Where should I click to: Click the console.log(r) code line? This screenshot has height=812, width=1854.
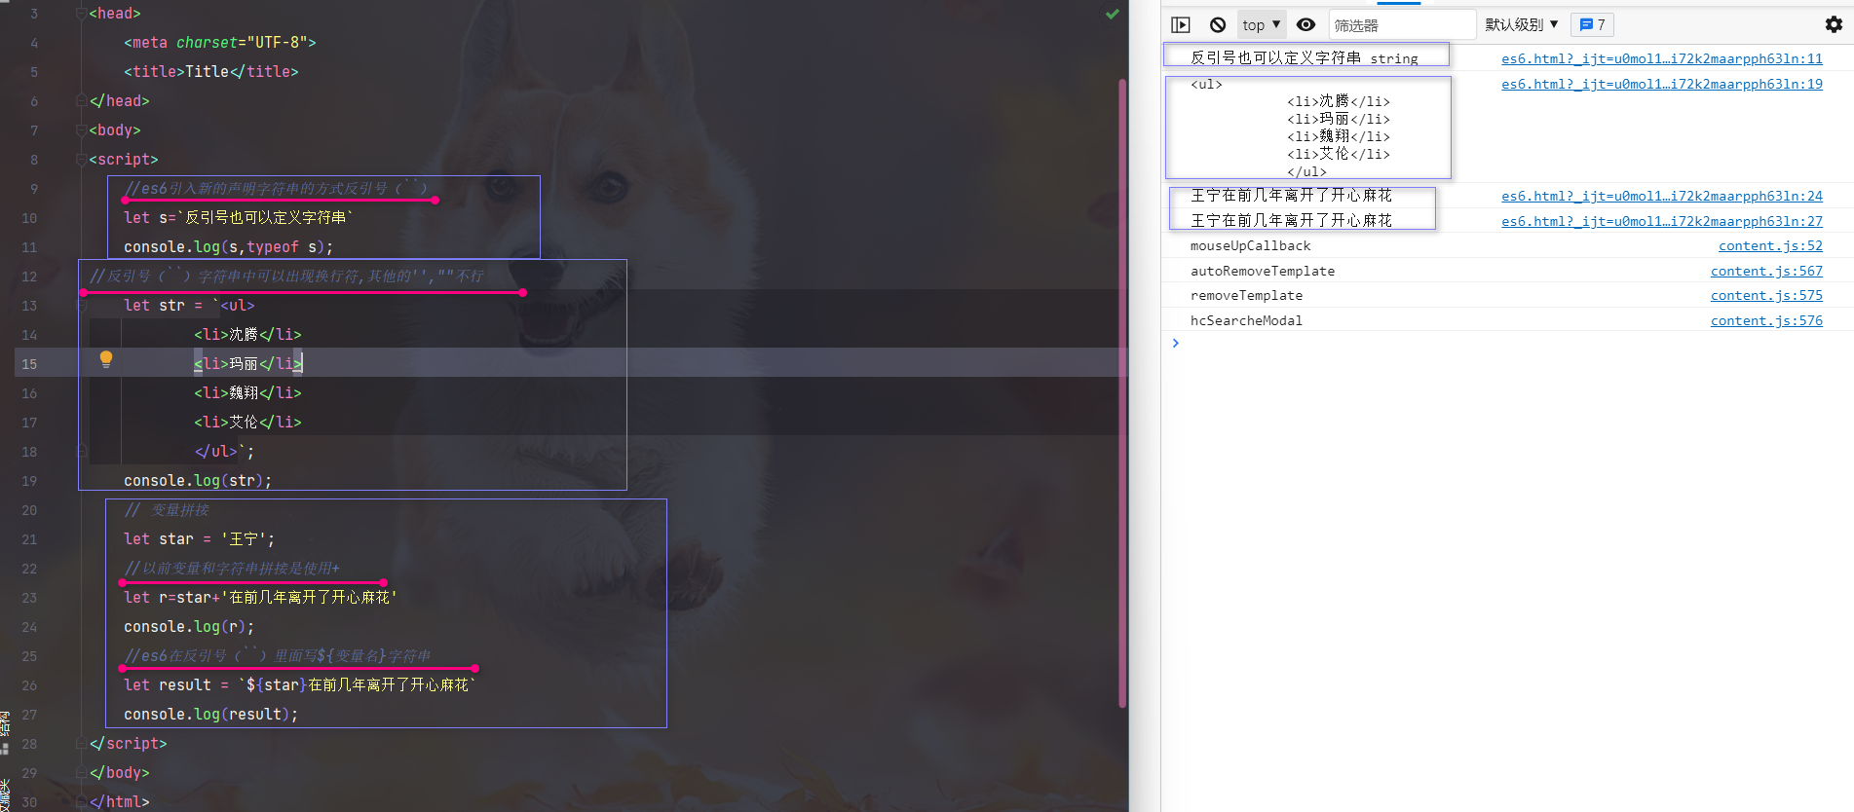[x=189, y=627]
